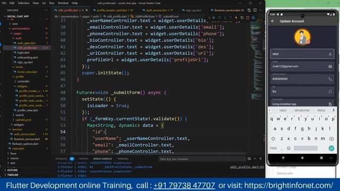Click the green restart debug icon
This screenshot has width=340, height=191.
pyautogui.click(x=242, y=18)
